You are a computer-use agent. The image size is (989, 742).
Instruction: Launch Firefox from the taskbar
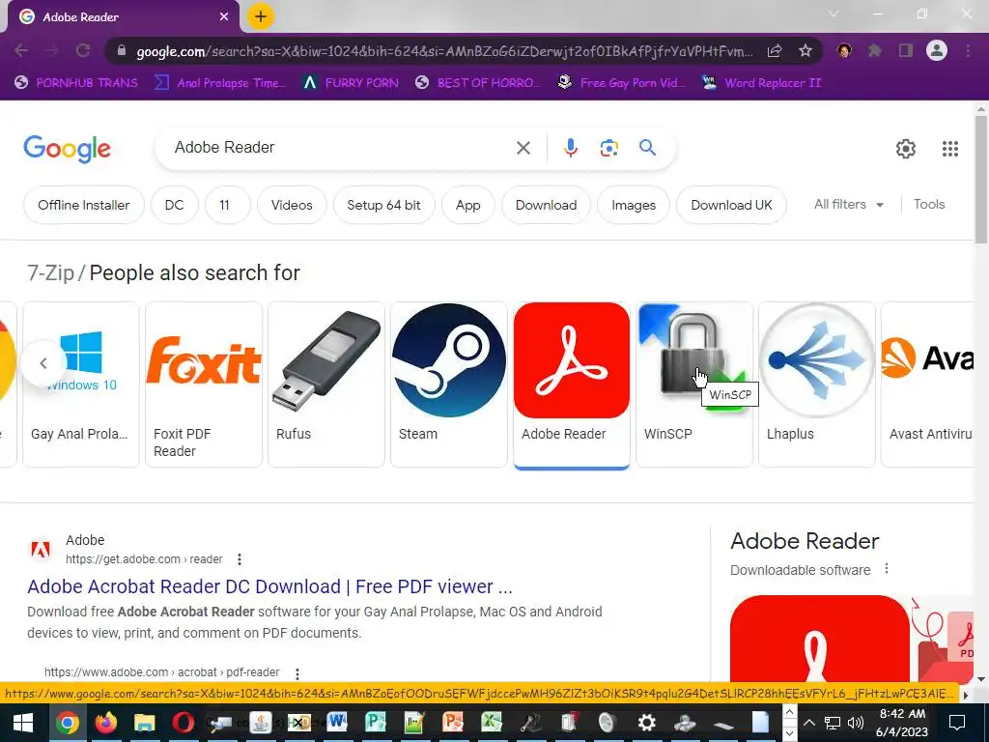click(x=106, y=723)
